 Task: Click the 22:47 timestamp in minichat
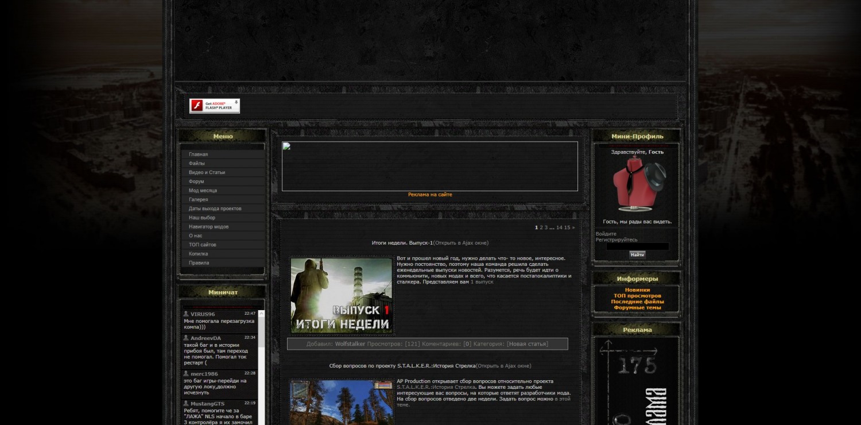[250, 314]
